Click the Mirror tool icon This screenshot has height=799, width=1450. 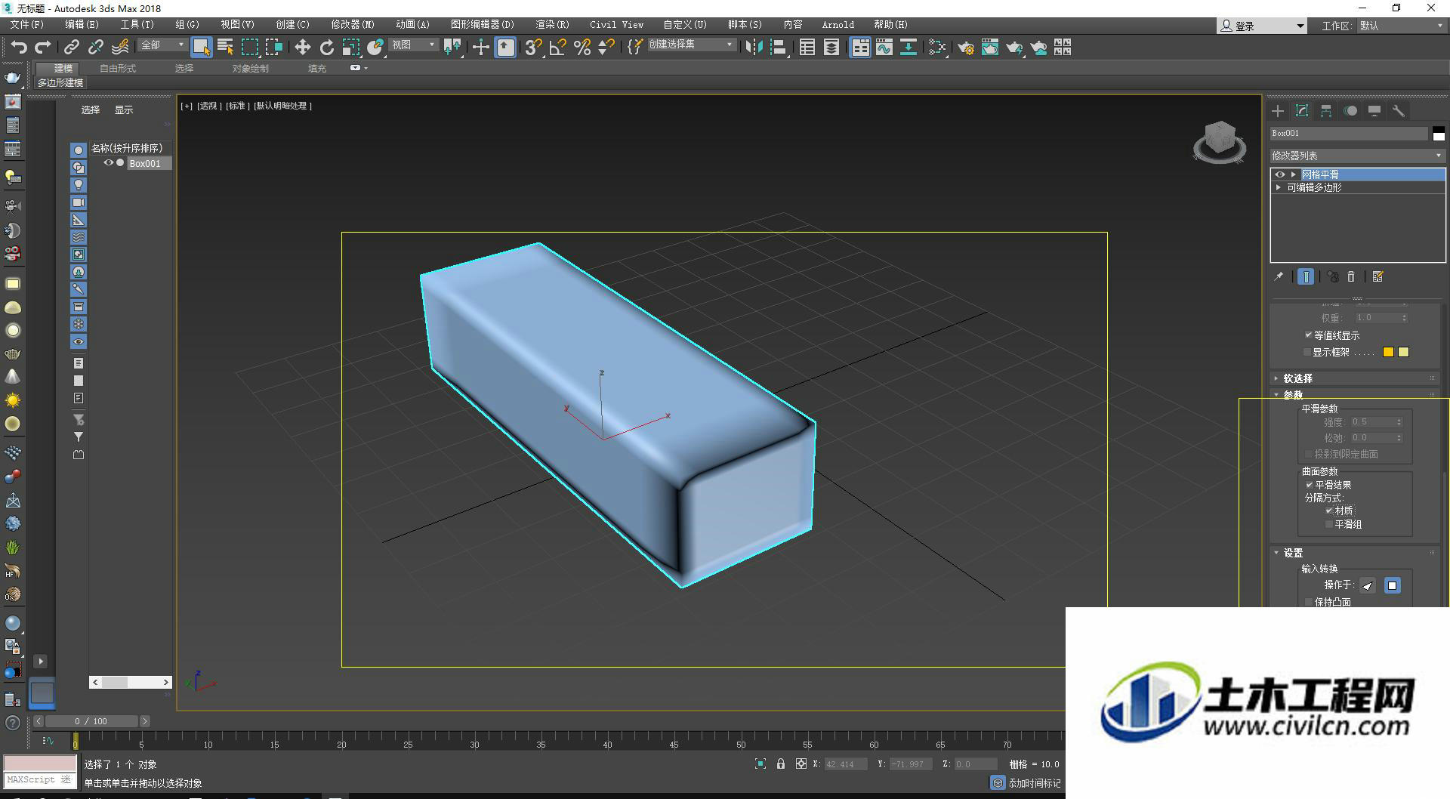click(x=753, y=48)
